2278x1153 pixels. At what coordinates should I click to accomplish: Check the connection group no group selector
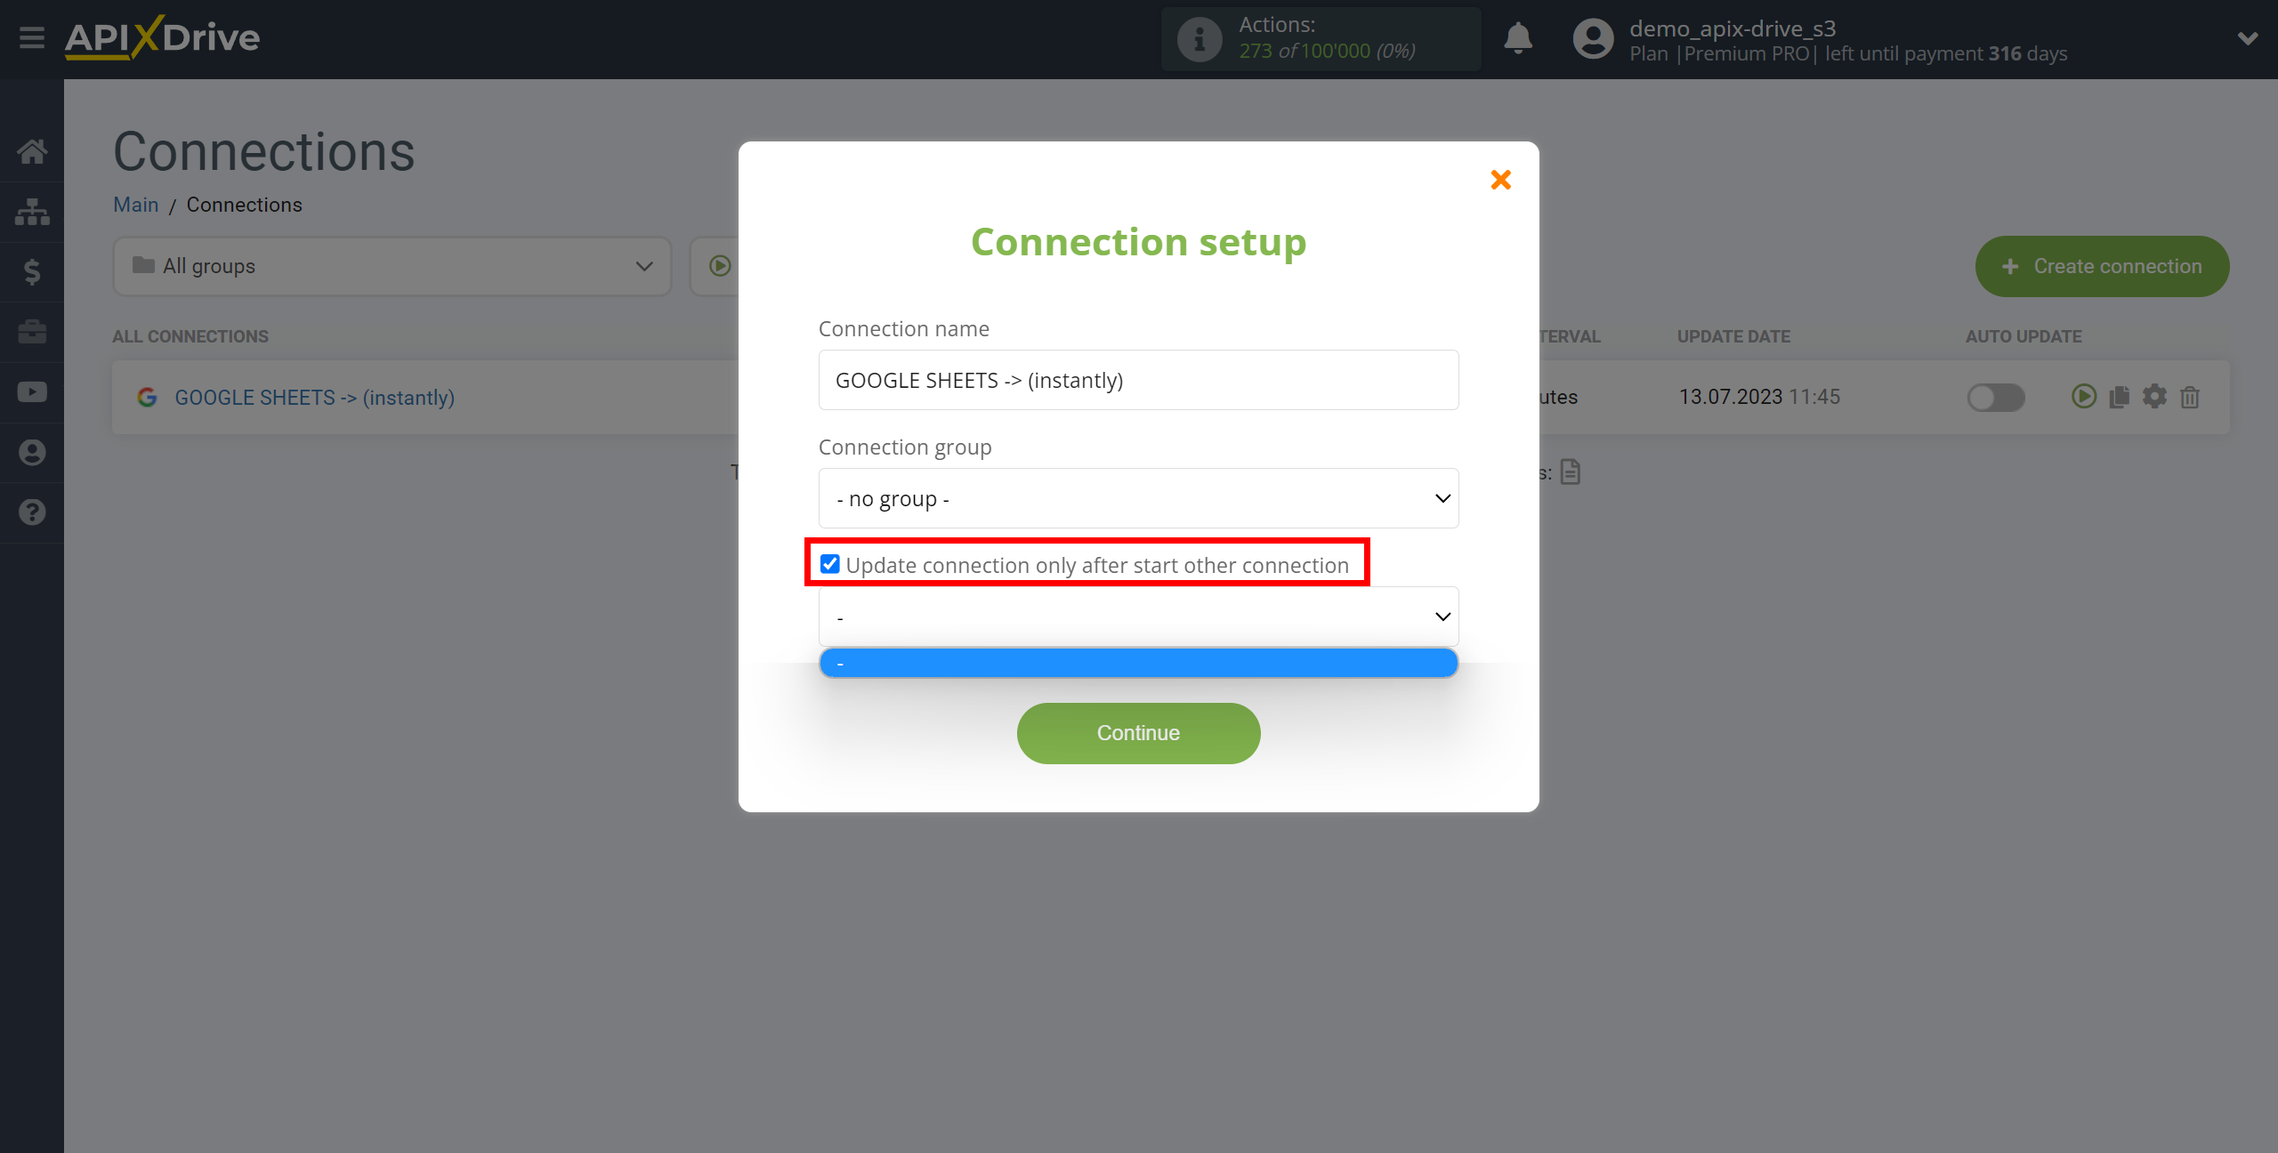[1138, 498]
